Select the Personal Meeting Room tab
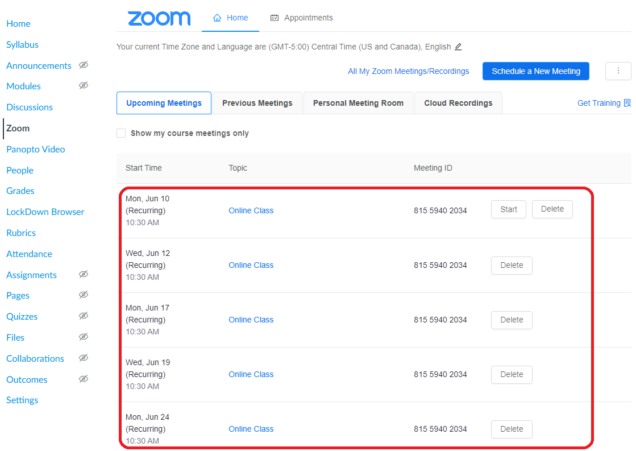The width and height of the screenshot is (636, 451). pyautogui.click(x=358, y=103)
